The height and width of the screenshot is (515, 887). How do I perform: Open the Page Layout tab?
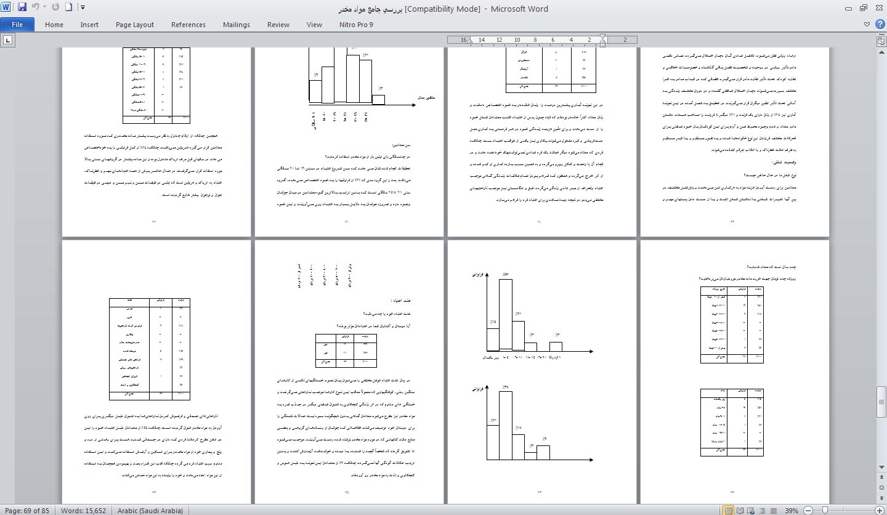135,25
